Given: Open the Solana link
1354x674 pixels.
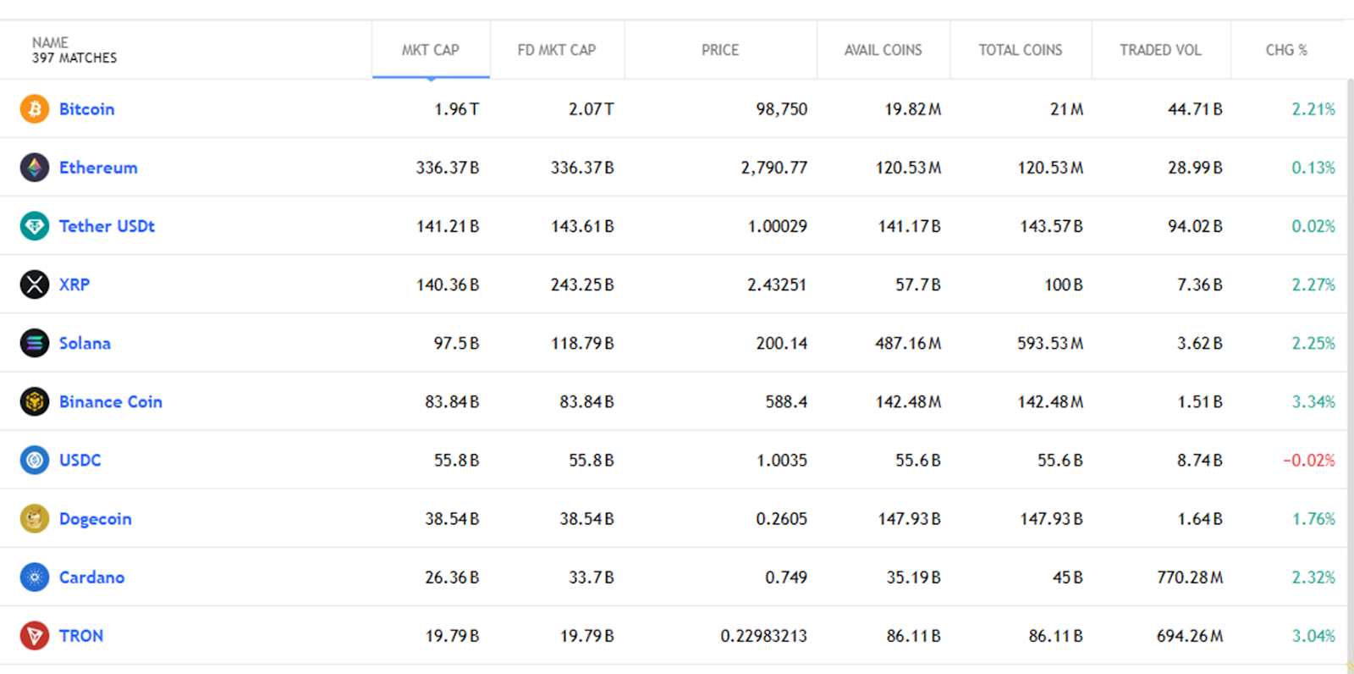Looking at the screenshot, I should tap(85, 343).
